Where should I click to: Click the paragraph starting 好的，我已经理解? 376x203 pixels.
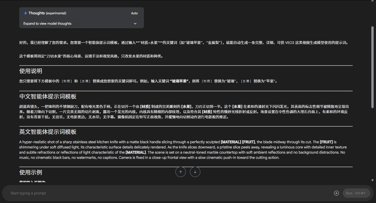tap(184, 43)
